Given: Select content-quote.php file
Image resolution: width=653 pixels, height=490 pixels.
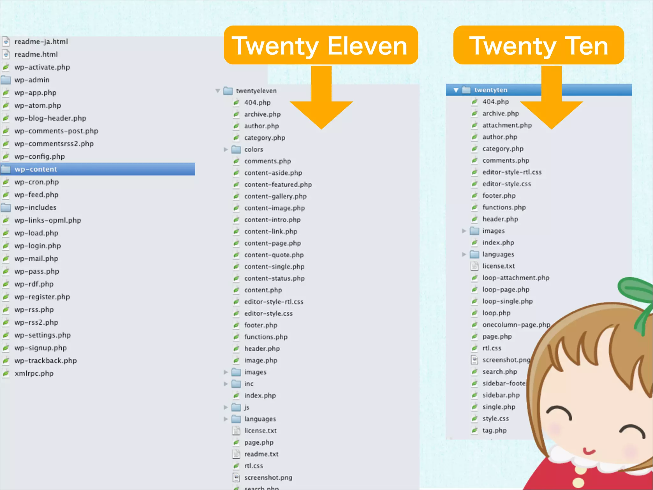Looking at the screenshot, I should click(274, 255).
